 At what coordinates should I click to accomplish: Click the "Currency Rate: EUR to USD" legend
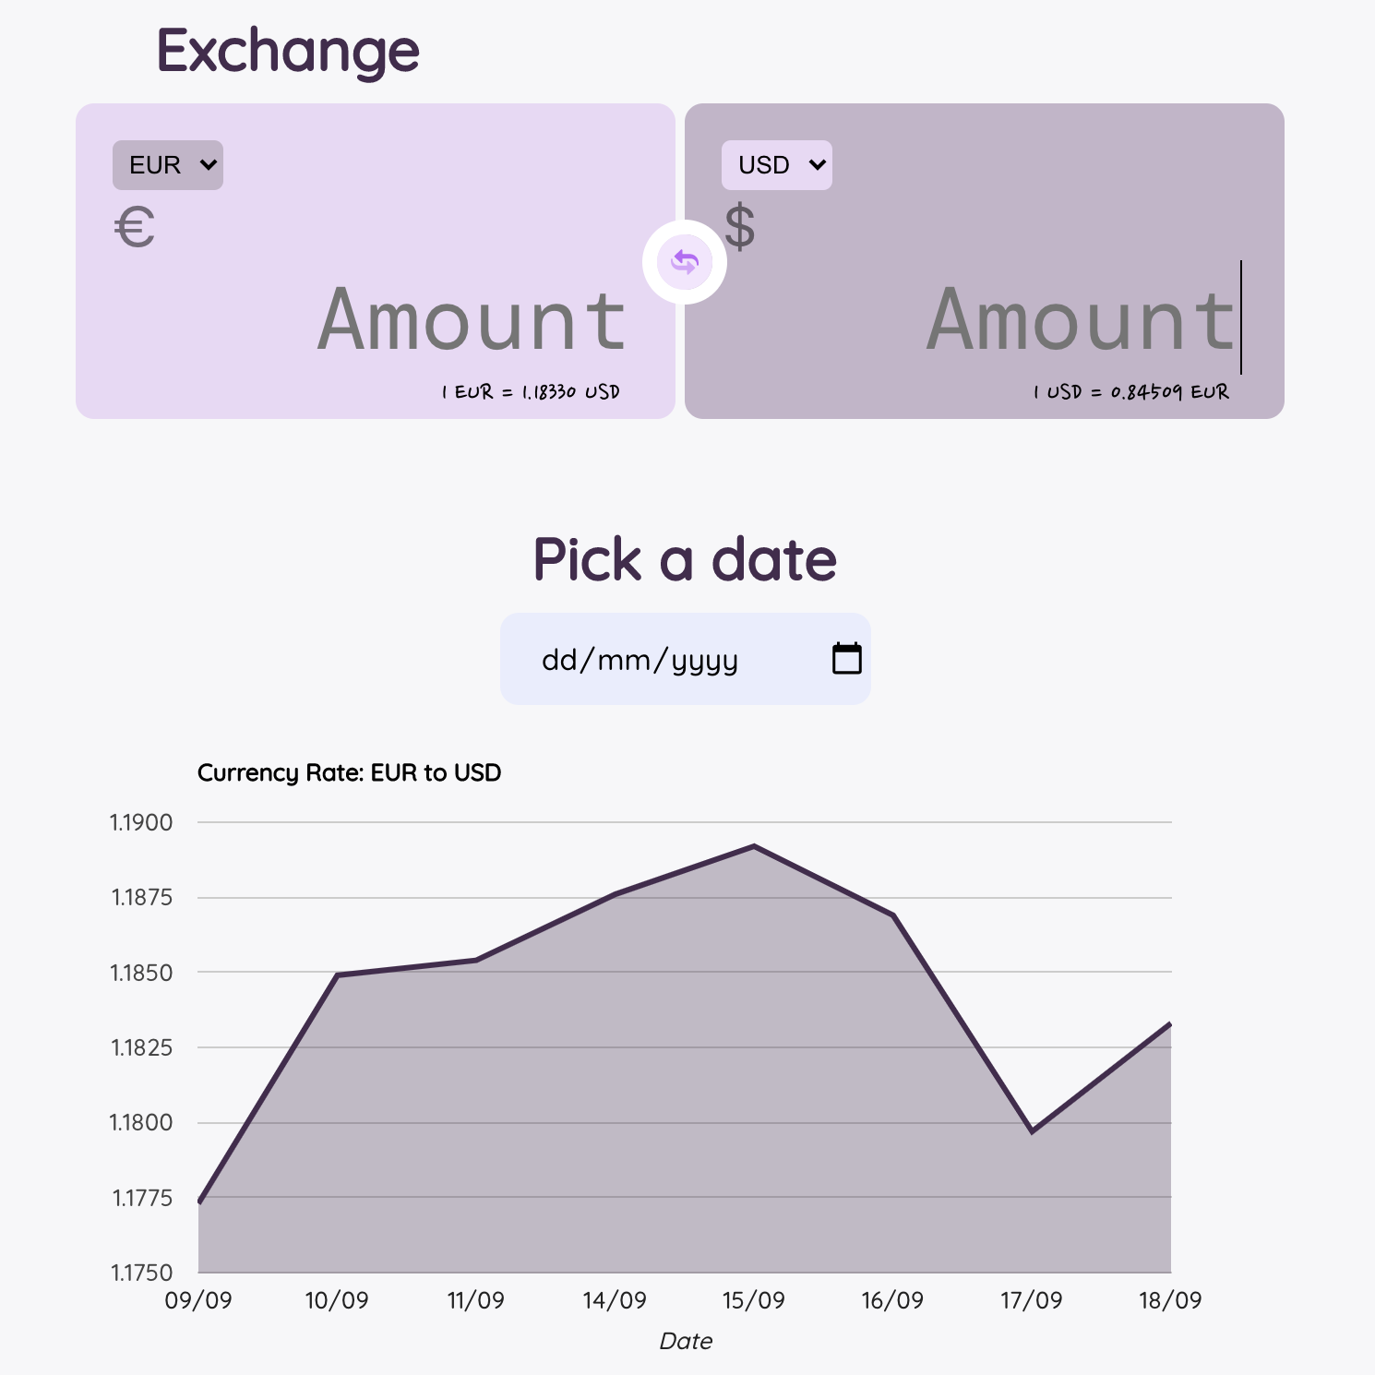349,772
